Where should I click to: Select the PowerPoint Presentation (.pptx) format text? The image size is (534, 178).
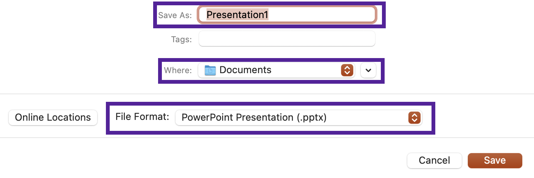[254, 118]
